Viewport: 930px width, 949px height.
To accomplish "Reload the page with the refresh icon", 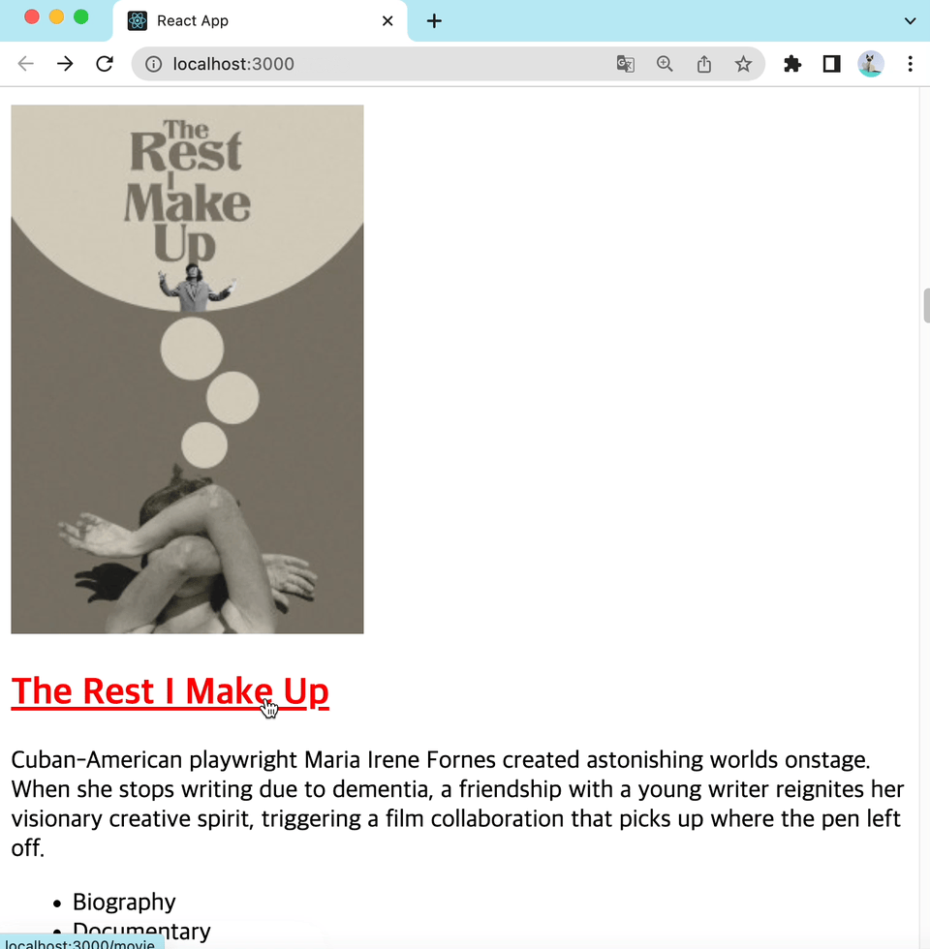I will (x=105, y=64).
